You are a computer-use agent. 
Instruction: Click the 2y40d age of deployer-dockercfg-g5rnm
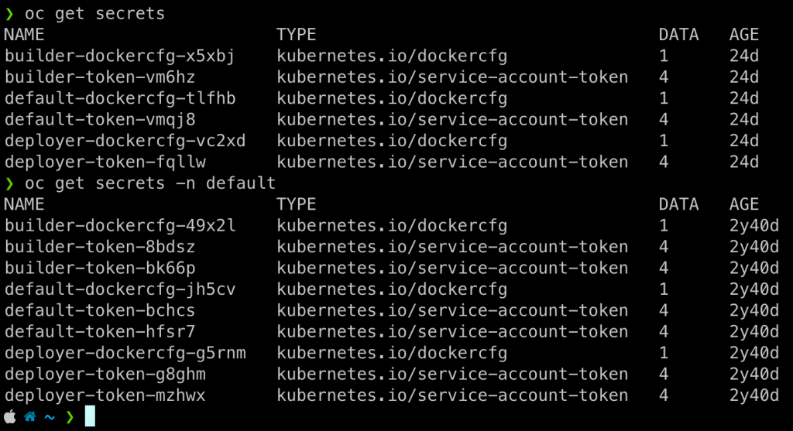click(x=754, y=353)
